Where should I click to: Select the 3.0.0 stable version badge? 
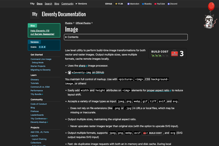(42, 47)
